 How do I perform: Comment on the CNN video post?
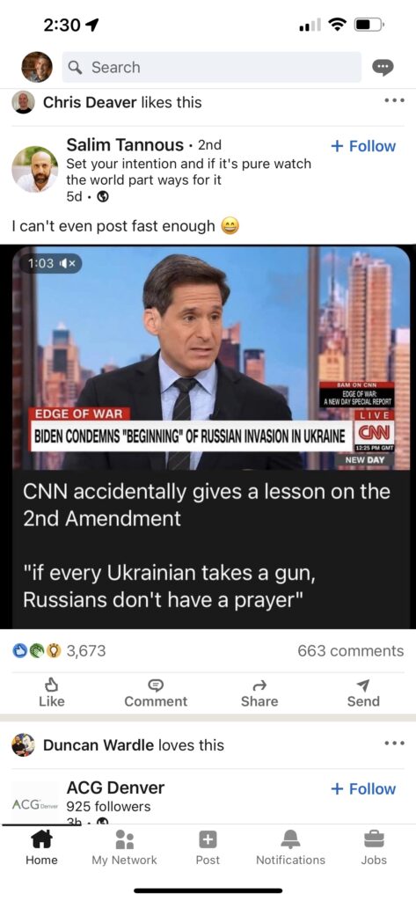click(156, 692)
